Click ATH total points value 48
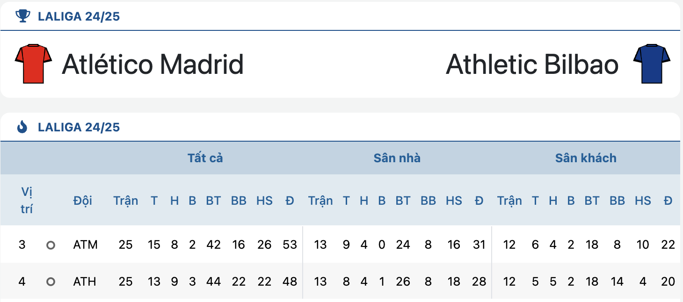 (x=290, y=281)
